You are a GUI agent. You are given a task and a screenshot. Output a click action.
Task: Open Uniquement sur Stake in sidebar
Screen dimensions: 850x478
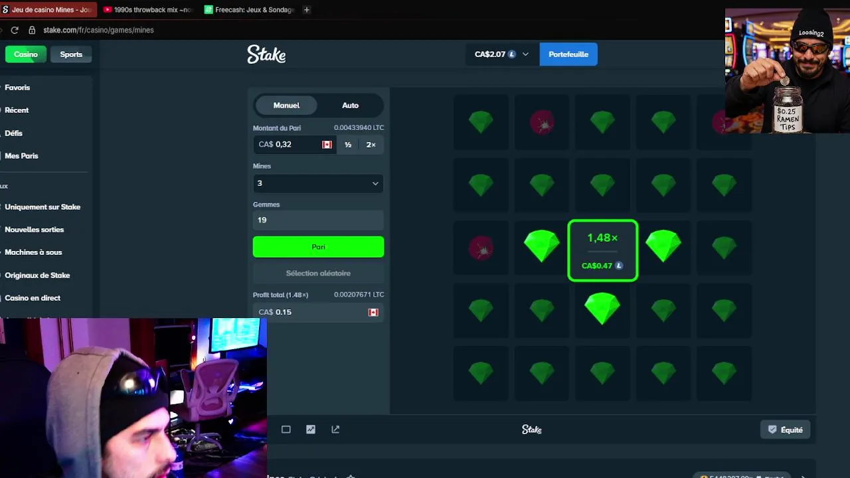[x=42, y=207]
